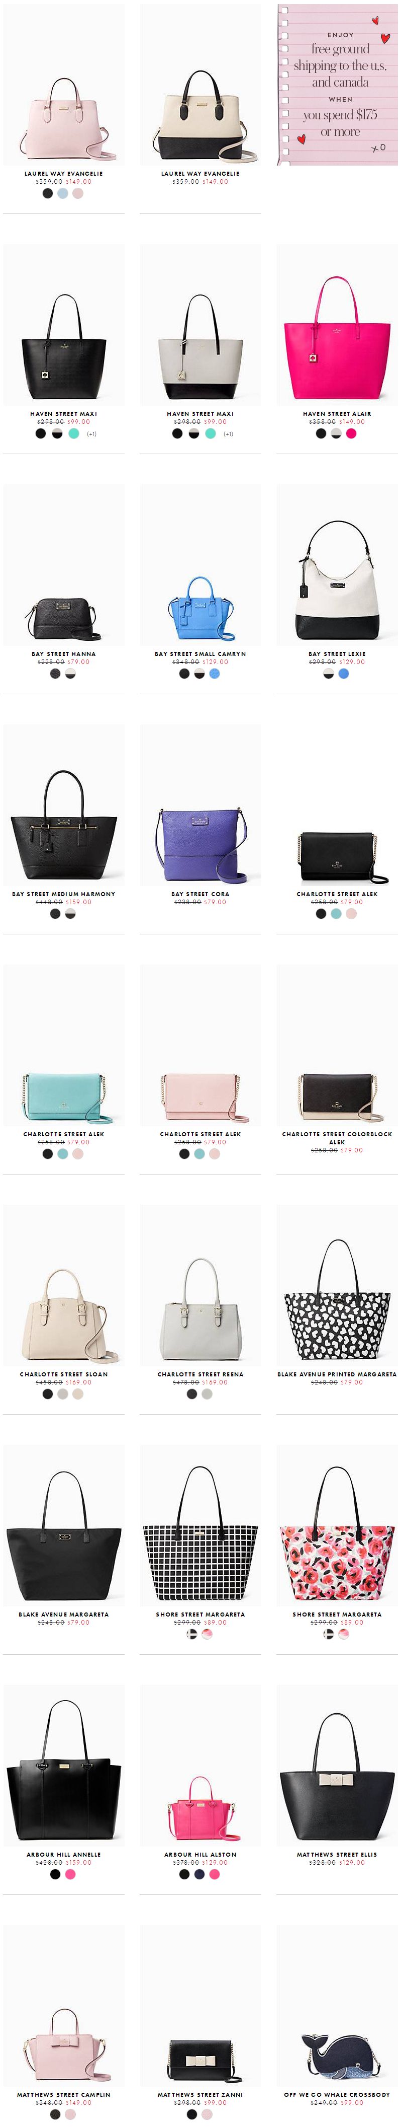Open Blake Avenue Printed Margareta title link
This screenshot has width=400, height=2128.
[x=337, y=1374]
